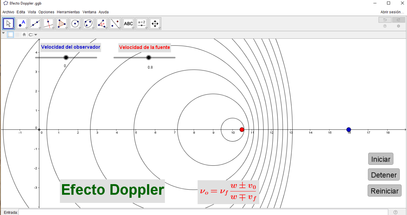Click the Entrada input field
407x215 pixels.
[x=203, y=212]
